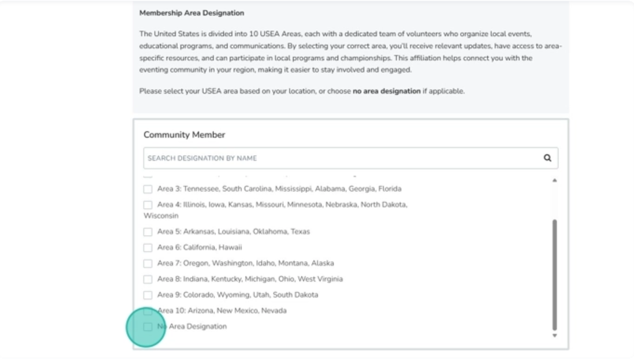Select the Area 5 Arkansas checkbox
Screen dimensions: 634x359
[x=148, y=232]
